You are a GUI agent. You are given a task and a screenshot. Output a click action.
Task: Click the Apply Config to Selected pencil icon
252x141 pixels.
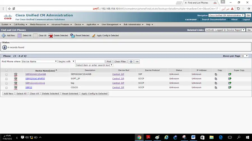click(94, 35)
